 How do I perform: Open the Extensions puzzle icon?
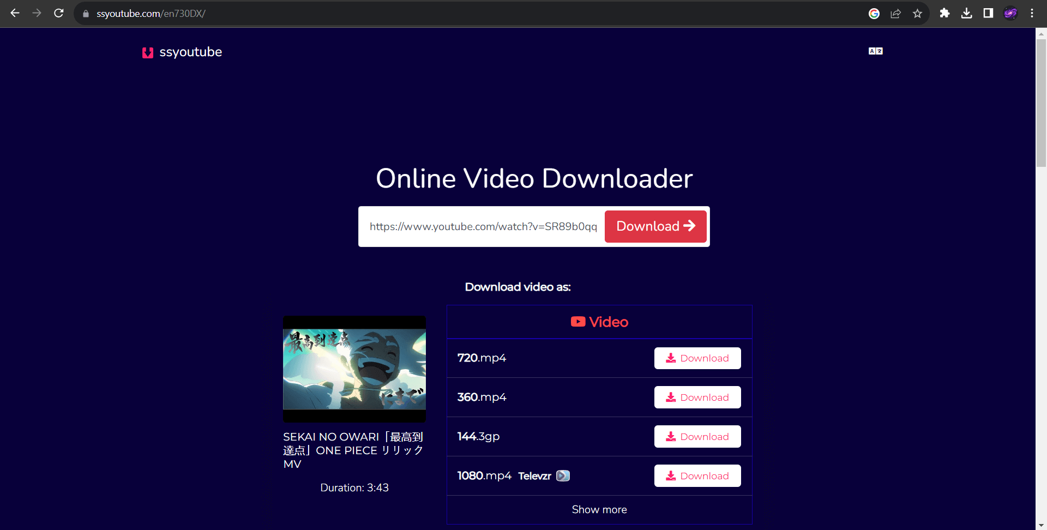point(944,13)
